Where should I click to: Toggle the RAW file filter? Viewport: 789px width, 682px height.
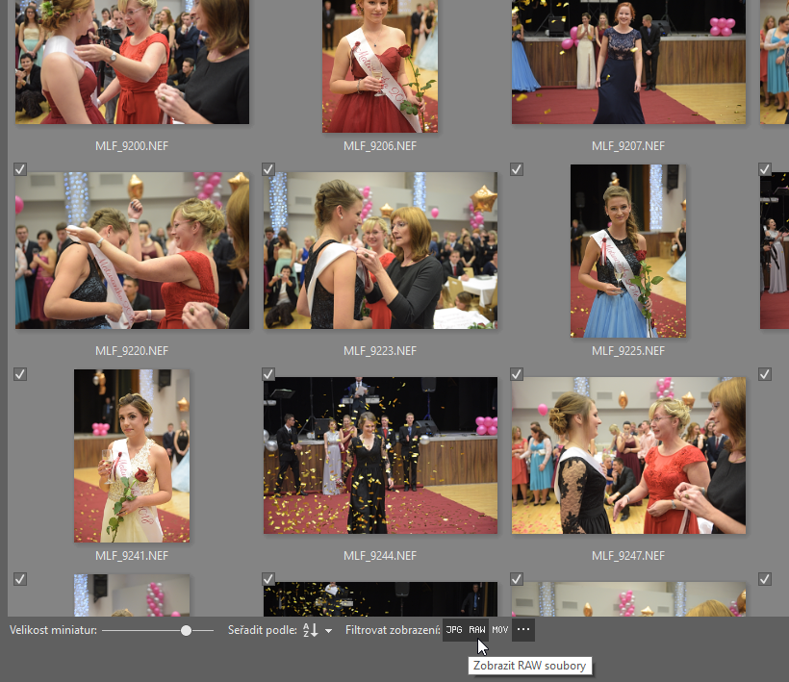[x=477, y=630]
